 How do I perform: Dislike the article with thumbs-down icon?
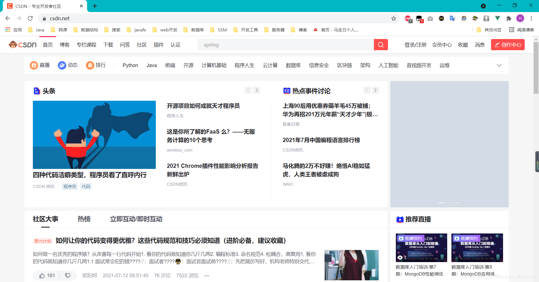[x=68, y=276]
